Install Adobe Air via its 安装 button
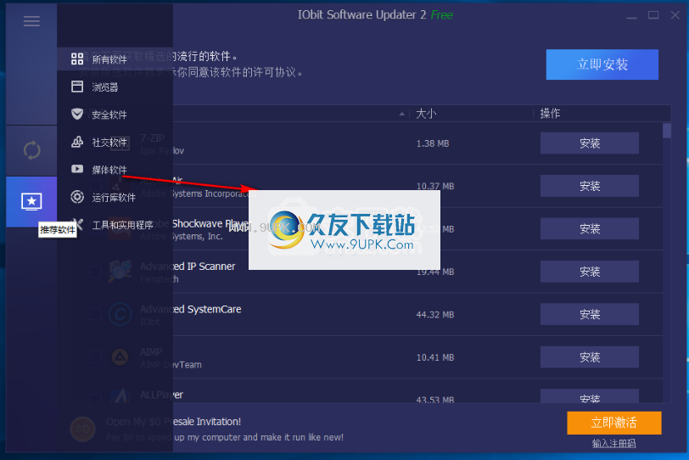Image resolution: width=689 pixels, height=460 pixels. click(589, 186)
